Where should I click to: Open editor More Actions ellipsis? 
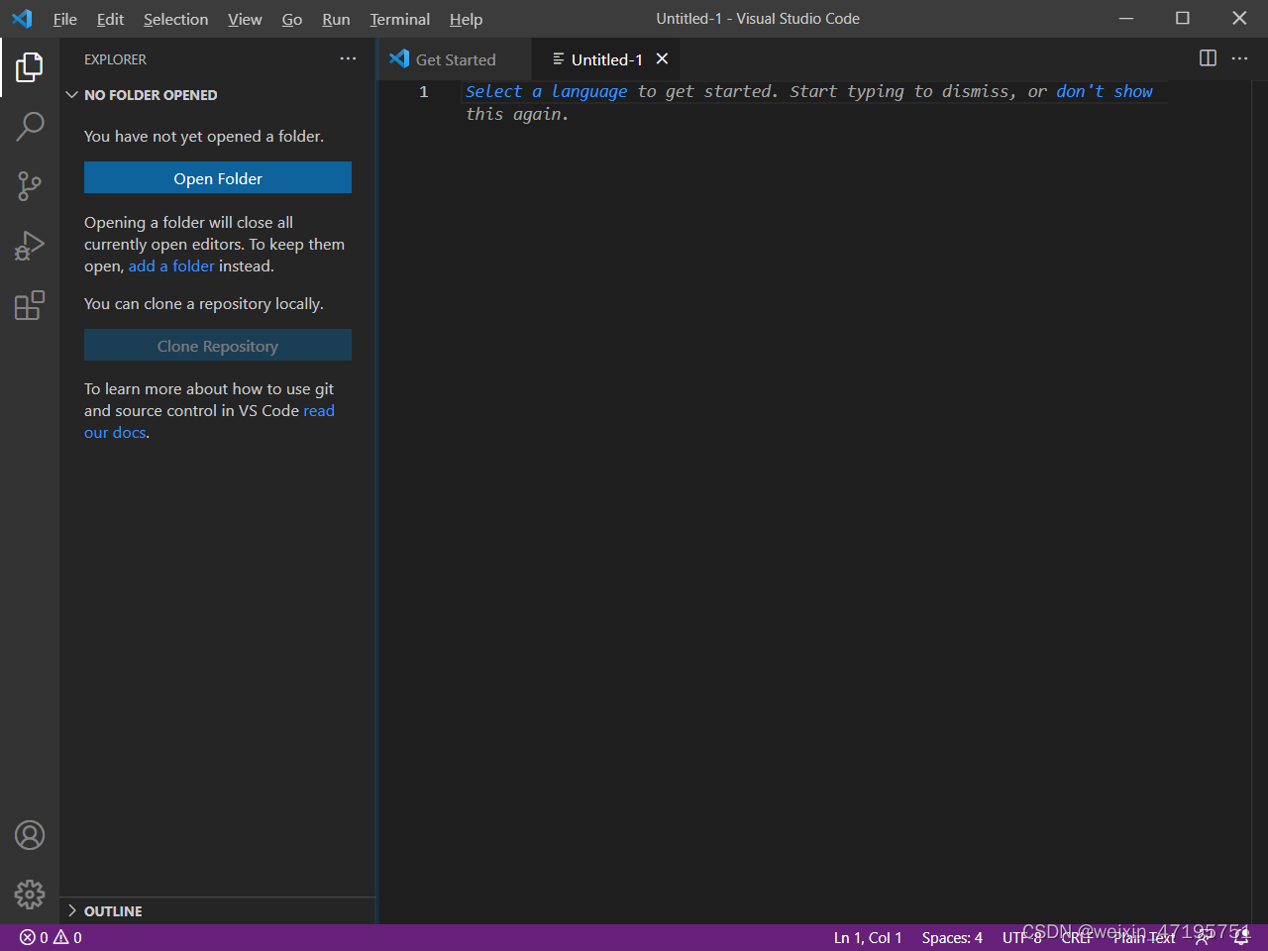[1239, 58]
